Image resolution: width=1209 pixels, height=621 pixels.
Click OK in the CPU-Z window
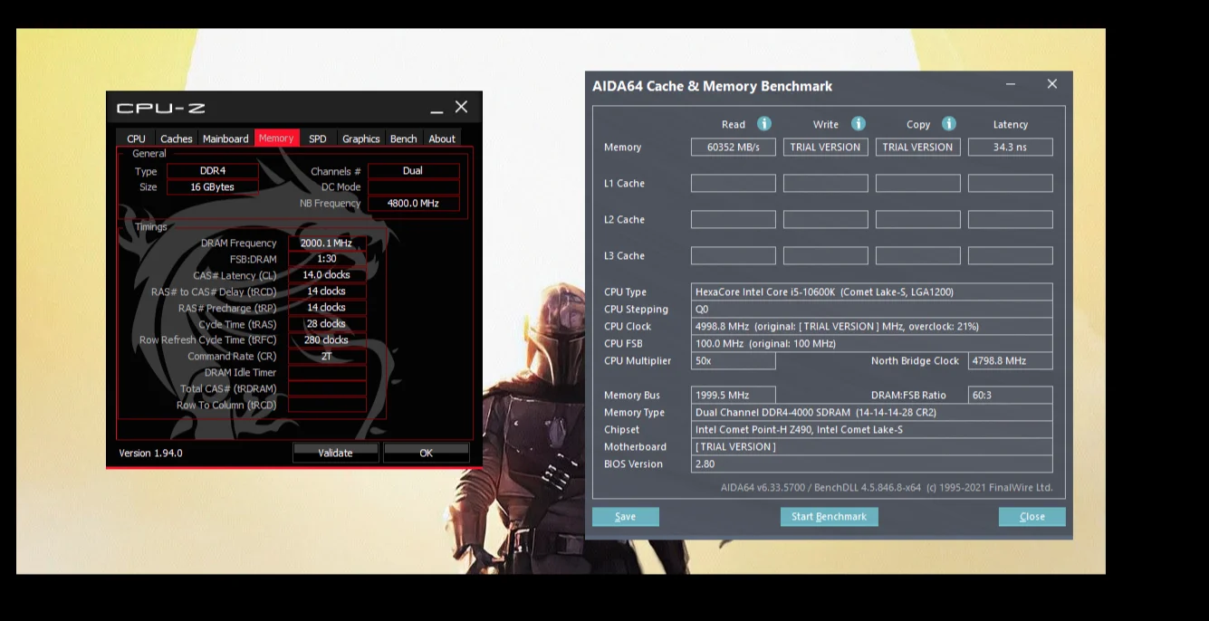point(426,453)
